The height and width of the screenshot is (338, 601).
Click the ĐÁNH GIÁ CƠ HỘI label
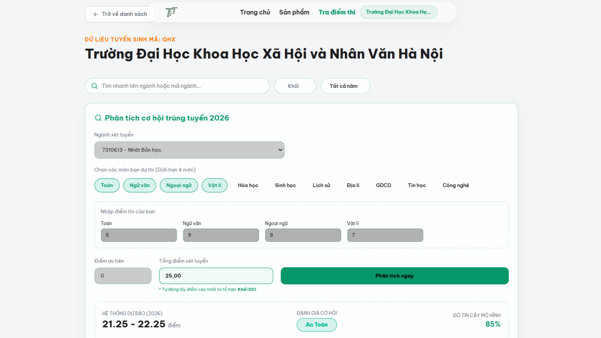click(x=317, y=313)
